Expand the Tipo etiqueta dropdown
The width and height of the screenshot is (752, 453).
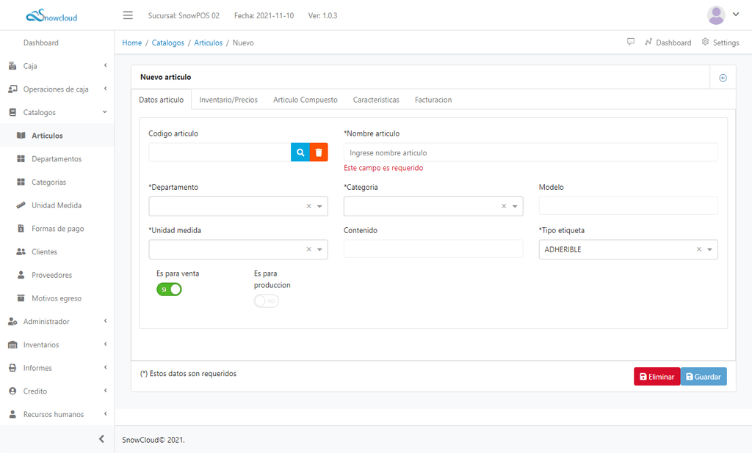tap(709, 250)
